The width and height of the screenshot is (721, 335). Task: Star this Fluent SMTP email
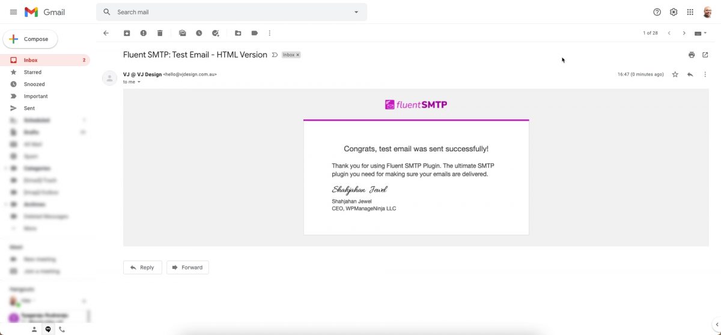pyautogui.click(x=675, y=74)
